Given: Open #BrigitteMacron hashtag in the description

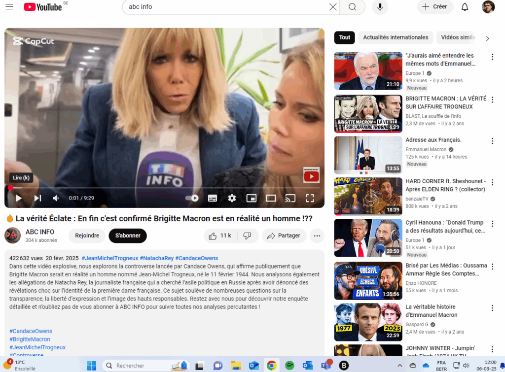Looking at the screenshot, I should (30, 339).
